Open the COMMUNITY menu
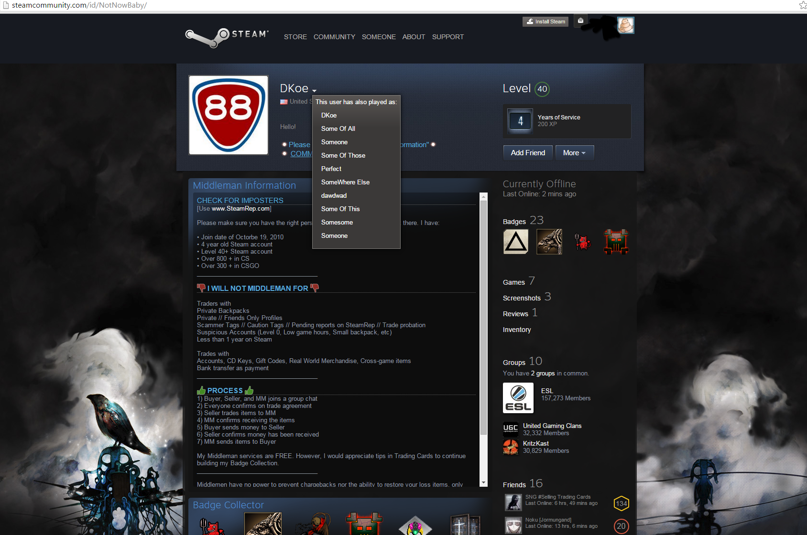 coord(334,37)
